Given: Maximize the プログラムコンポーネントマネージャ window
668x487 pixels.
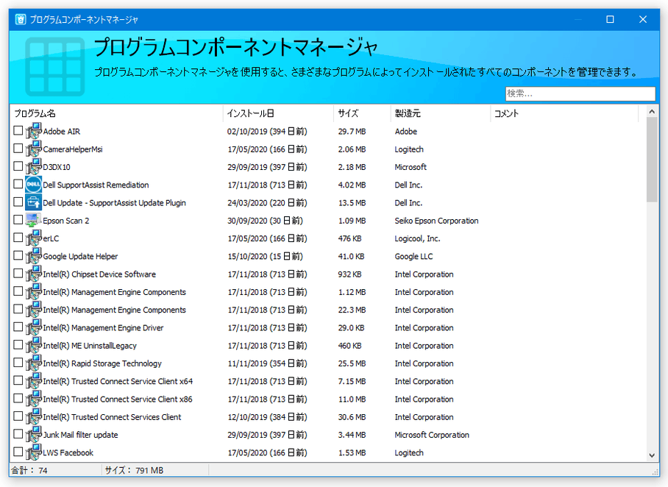Looking at the screenshot, I should pos(610,20).
